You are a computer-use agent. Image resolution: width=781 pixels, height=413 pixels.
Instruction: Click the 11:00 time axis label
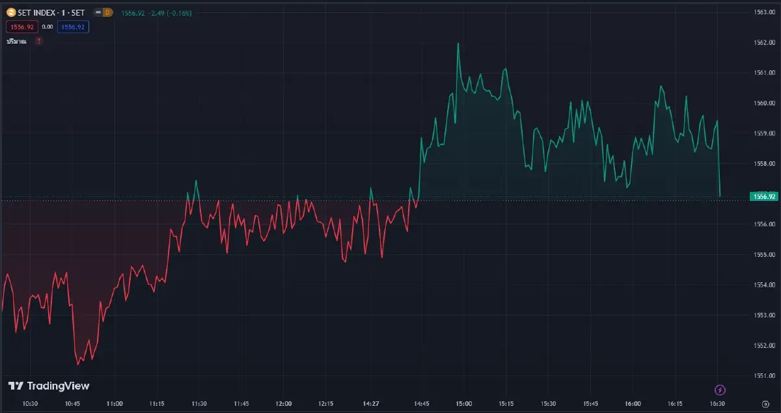(x=115, y=404)
